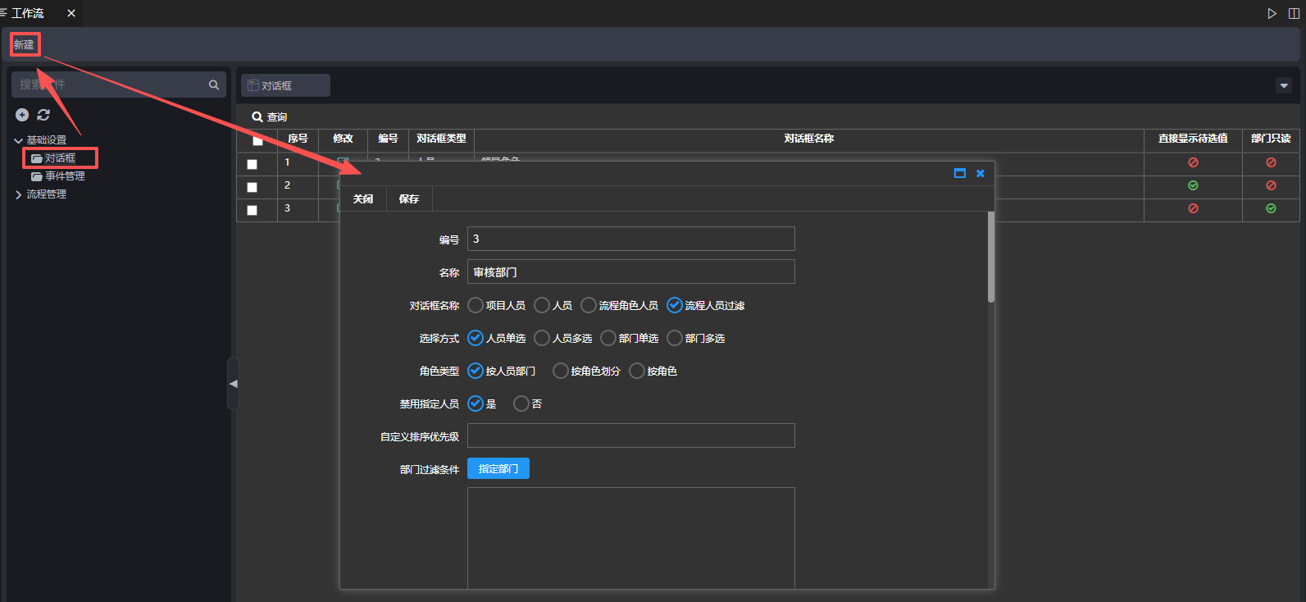The image size is (1306, 602).
Task: Click the refresh icon in sidebar
Action: [x=43, y=115]
